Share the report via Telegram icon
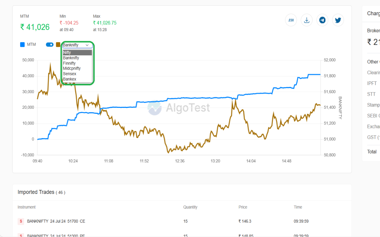This screenshot has height=237, width=380. pos(322,20)
